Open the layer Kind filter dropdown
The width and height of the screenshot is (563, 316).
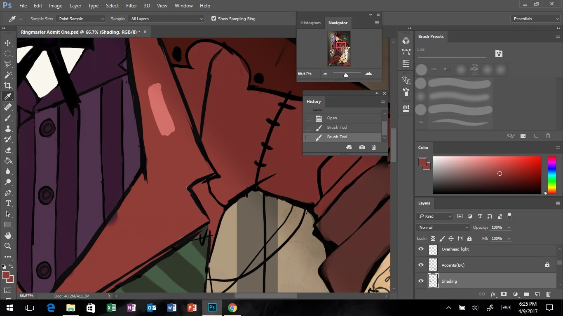[435, 216]
